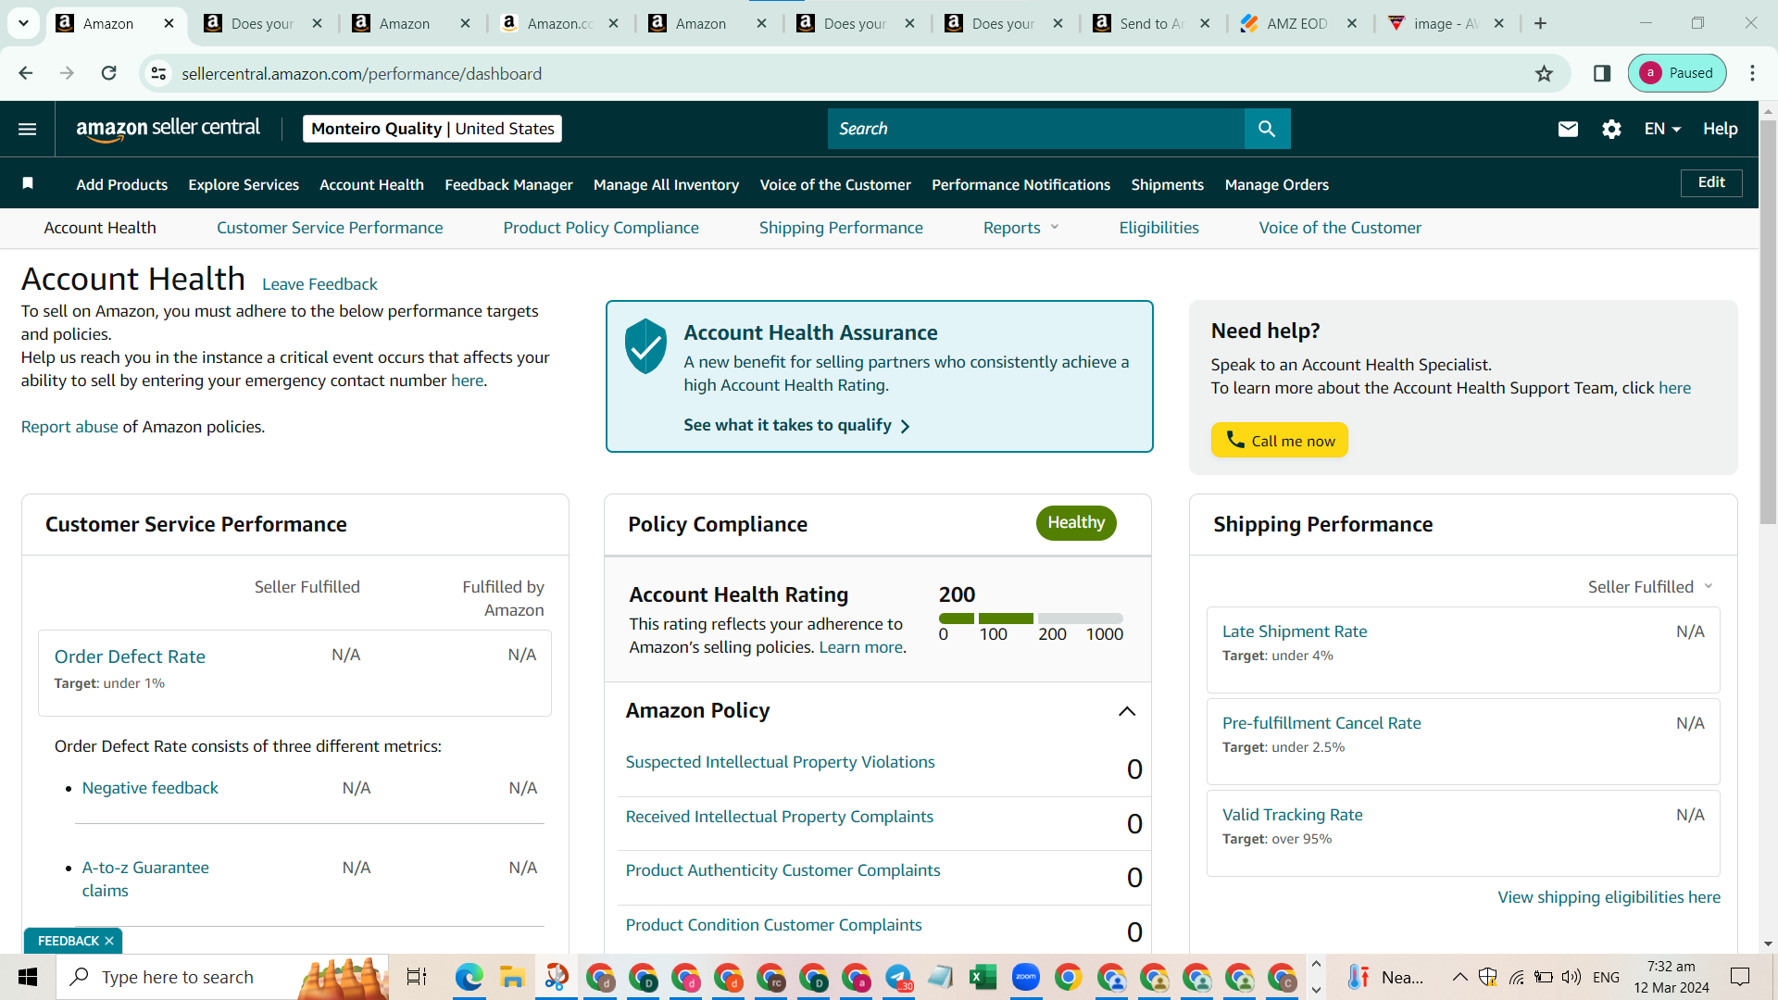Click the volume speaker tray icon
The image size is (1778, 1000).
point(1571,977)
